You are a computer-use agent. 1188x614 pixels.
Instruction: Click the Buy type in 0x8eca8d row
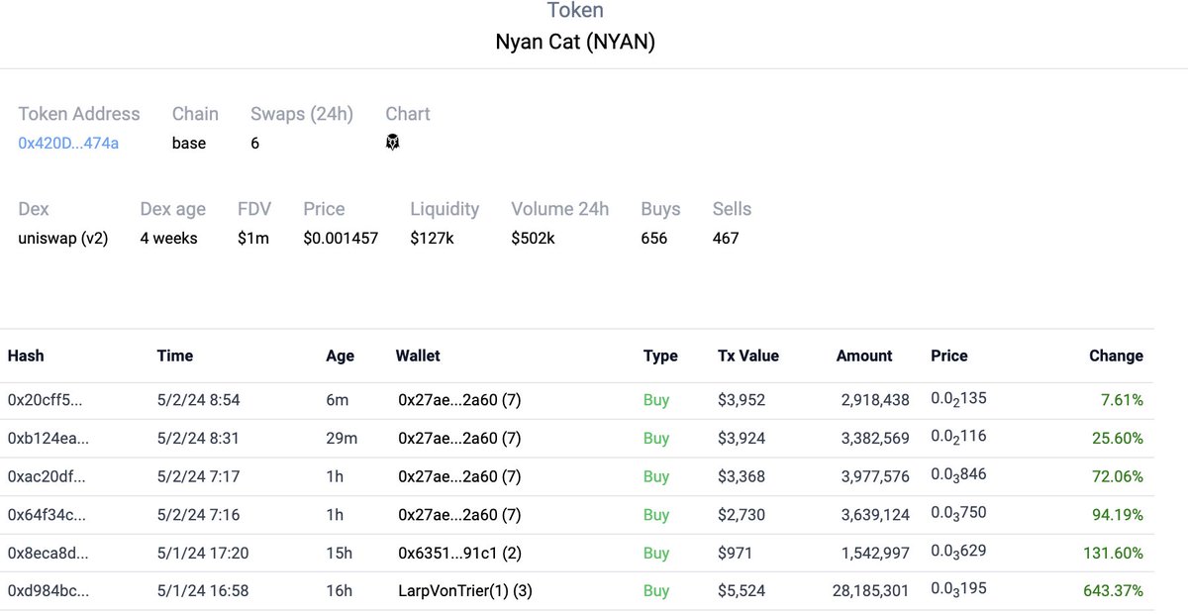tap(656, 554)
